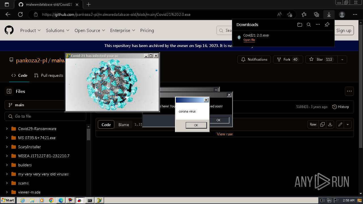Add this page to favorites star icon
363x204 pixels.
(290, 14)
